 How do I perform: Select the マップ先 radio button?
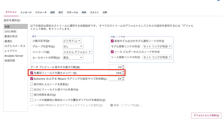(x=122, y=105)
